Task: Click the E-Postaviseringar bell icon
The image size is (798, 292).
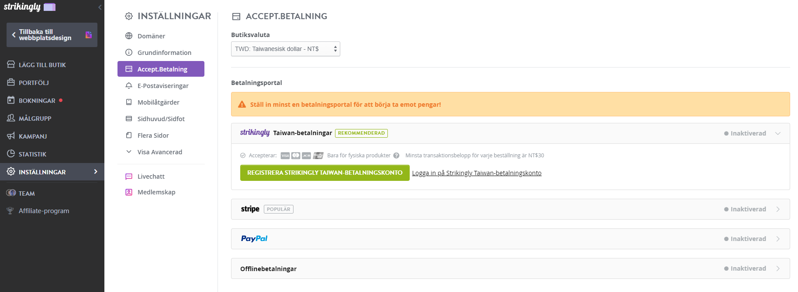Action: click(x=129, y=85)
